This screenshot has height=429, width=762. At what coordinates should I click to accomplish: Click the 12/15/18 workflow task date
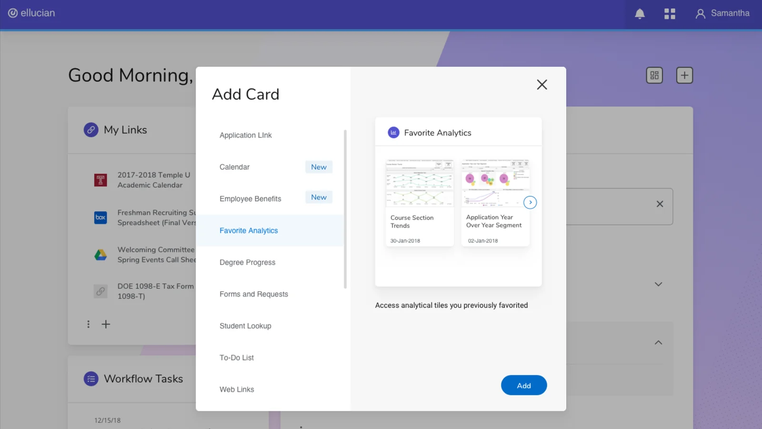(x=108, y=420)
